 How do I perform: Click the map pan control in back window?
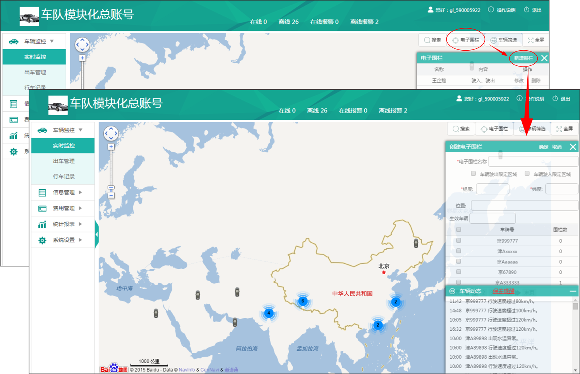[82, 44]
